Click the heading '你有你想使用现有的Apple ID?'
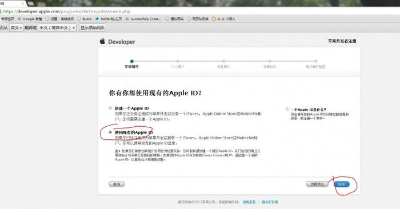 point(155,93)
